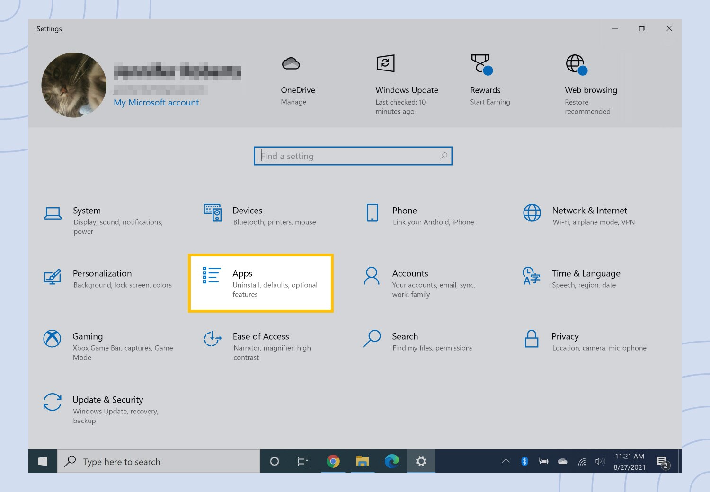
Task: Open the Personalization paintbrush icon
Action: point(53,276)
